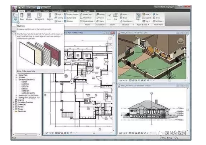This screenshot has width=206, height=145.
Task: Open the Revit application menu button
Action: (x=14, y=9)
